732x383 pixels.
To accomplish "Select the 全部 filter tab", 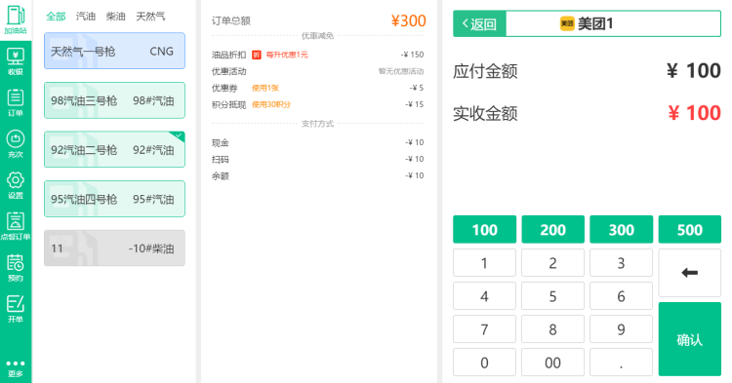I will 56,17.
